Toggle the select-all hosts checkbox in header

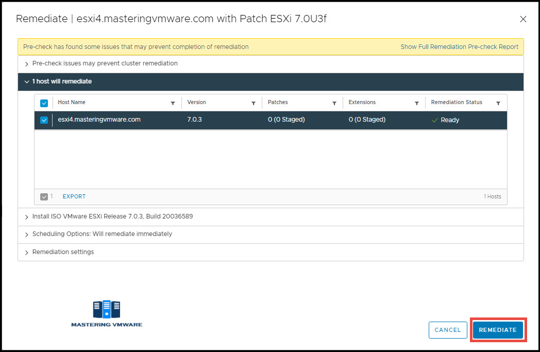tap(44, 103)
